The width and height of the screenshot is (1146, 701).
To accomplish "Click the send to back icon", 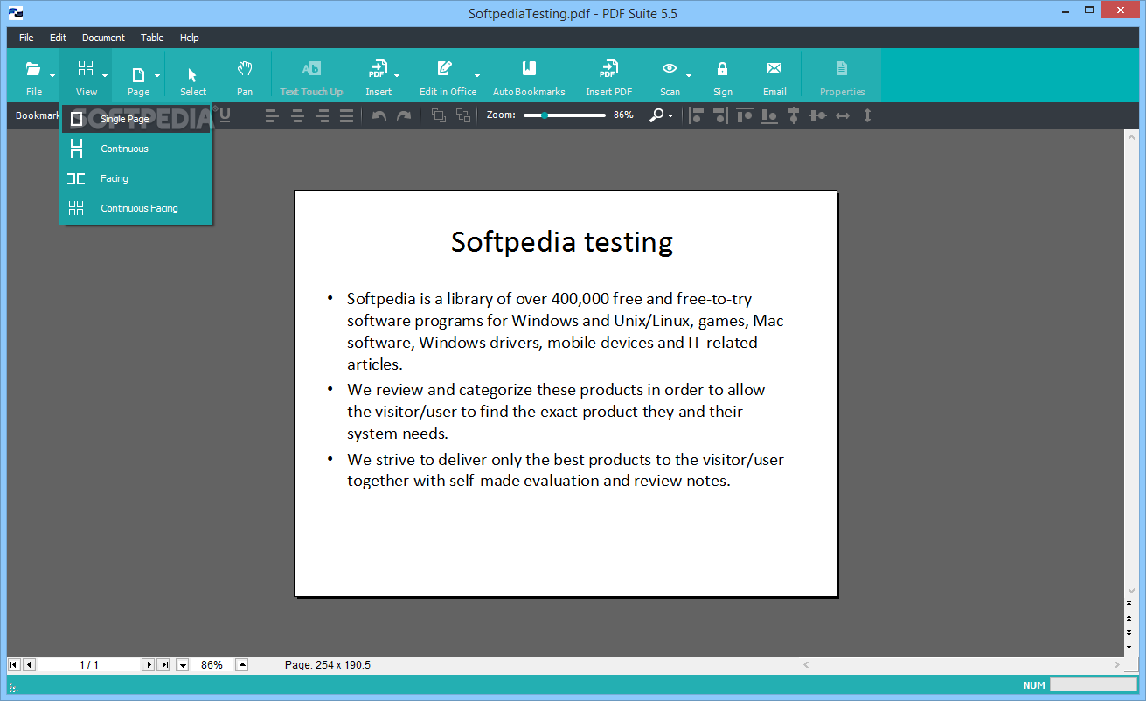I will pyautogui.click(x=462, y=115).
